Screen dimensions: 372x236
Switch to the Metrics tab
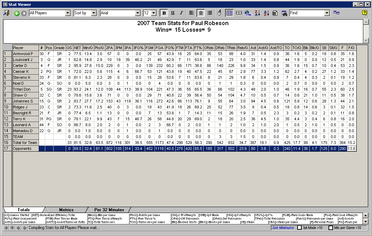(66, 210)
